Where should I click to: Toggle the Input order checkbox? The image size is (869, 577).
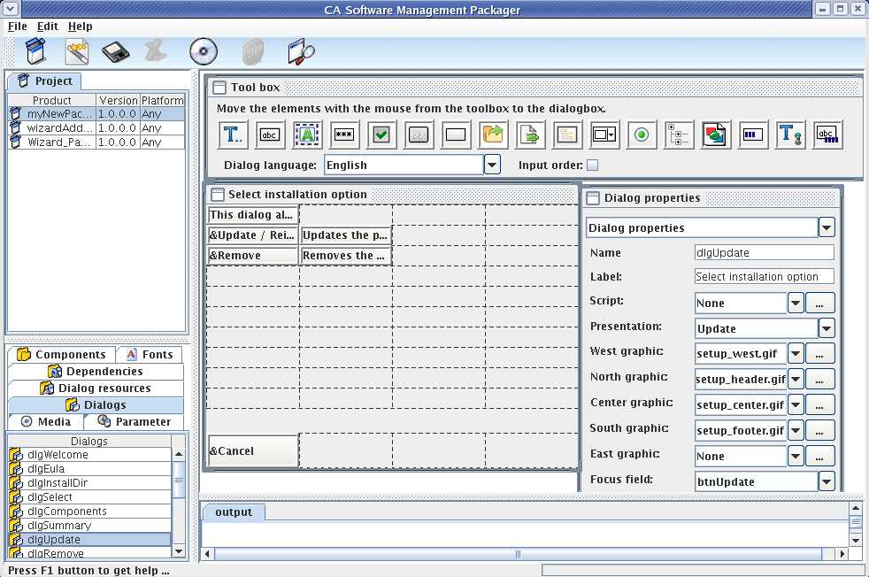click(x=593, y=165)
